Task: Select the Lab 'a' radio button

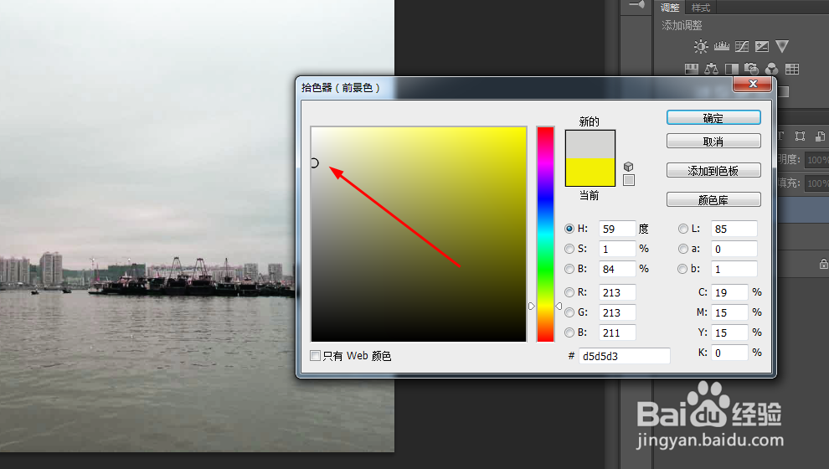Action: point(683,249)
